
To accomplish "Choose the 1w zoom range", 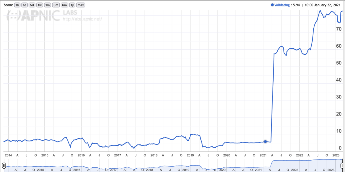I will click(40, 5).
